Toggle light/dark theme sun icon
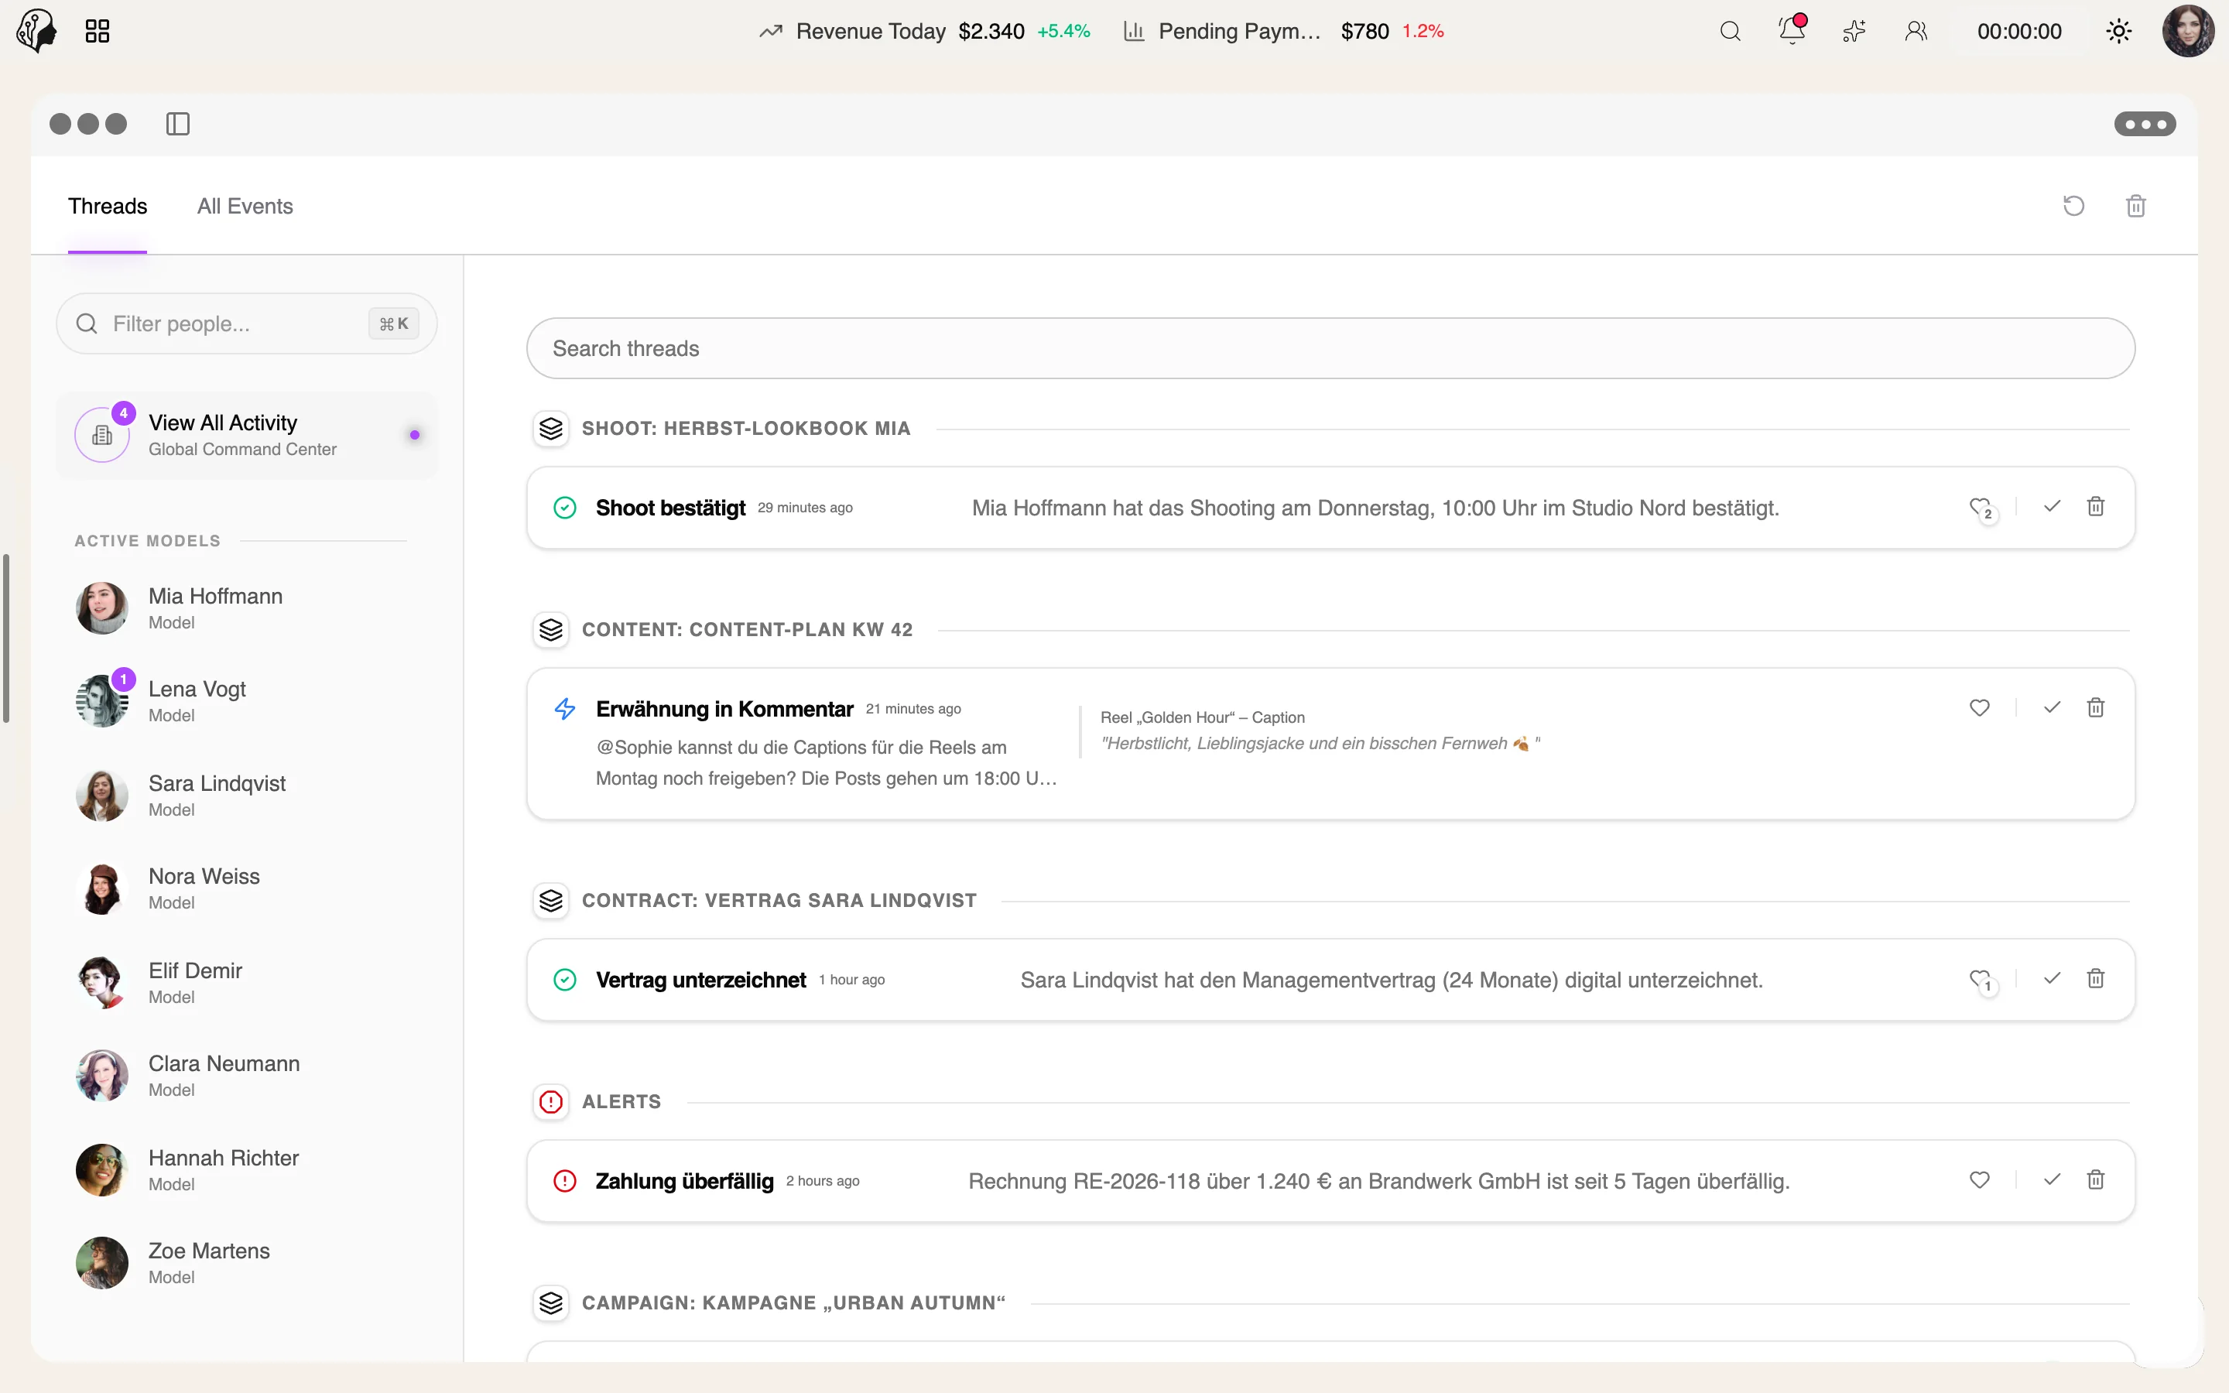Image resolution: width=2229 pixels, height=1393 pixels. (x=2118, y=31)
